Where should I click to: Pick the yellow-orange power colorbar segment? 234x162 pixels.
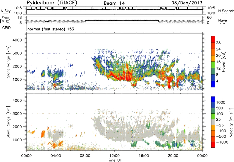coord(213,58)
